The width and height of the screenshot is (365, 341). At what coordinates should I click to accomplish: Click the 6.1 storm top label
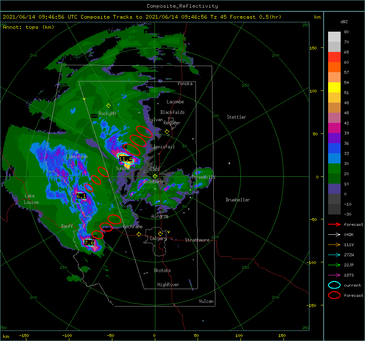coord(81,196)
